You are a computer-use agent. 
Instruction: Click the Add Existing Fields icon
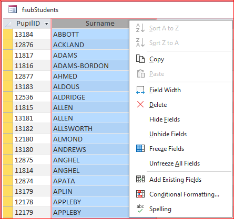pos(140,179)
